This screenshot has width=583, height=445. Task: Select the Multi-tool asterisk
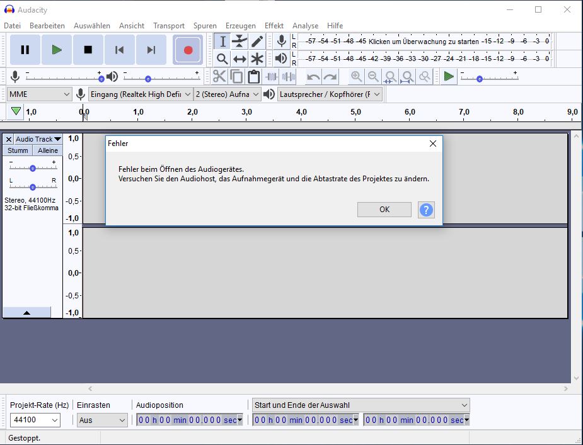[x=257, y=59]
